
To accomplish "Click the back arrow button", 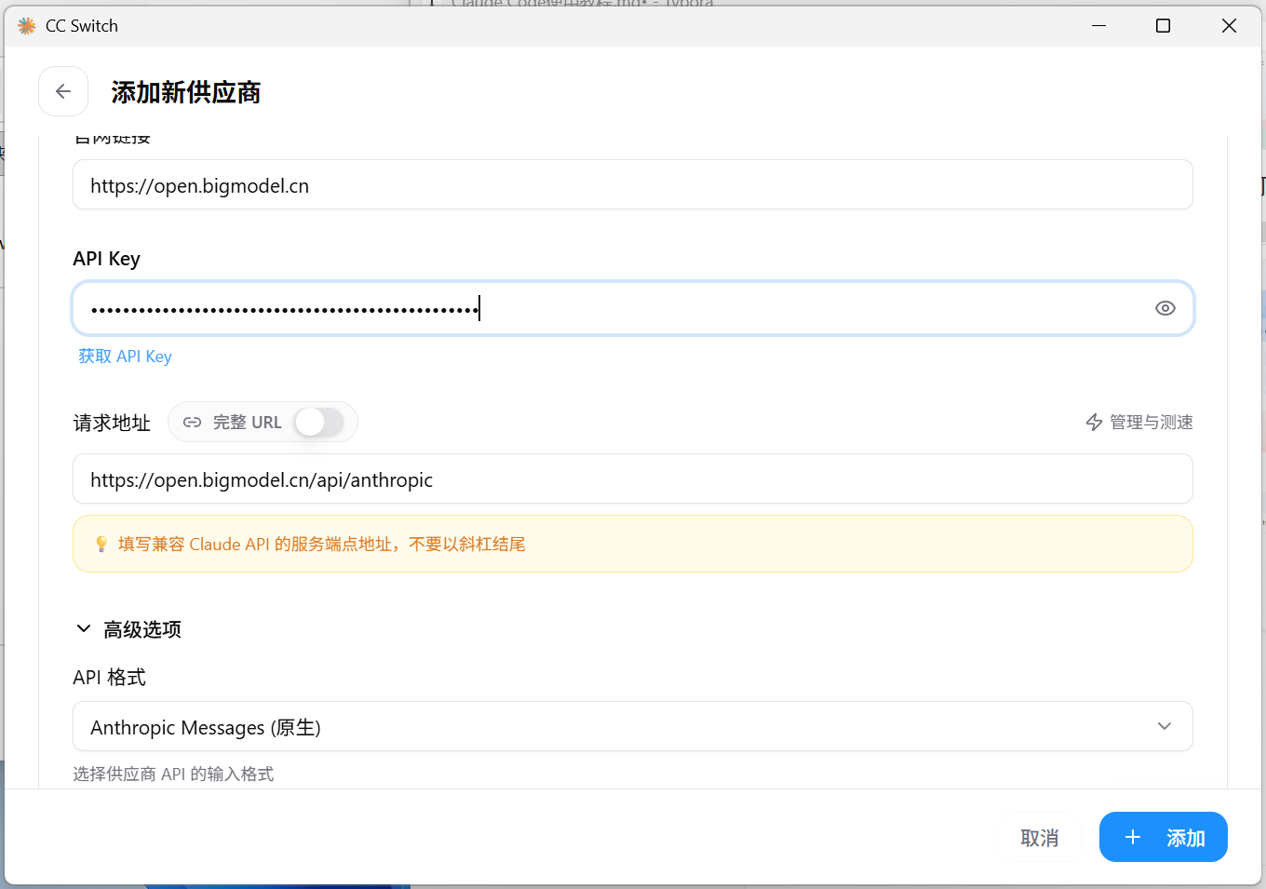I will tap(63, 91).
